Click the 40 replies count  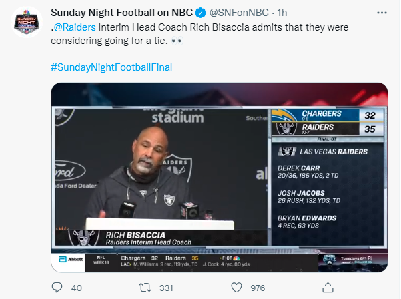pyautogui.click(x=76, y=288)
